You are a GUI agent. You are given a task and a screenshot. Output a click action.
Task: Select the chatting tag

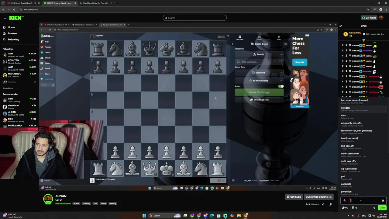[x=86, y=203]
